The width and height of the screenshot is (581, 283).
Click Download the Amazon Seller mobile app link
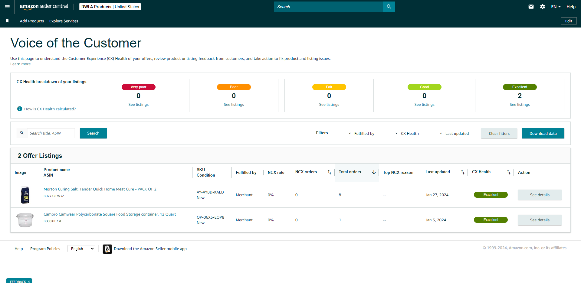[x=150, y=249]
